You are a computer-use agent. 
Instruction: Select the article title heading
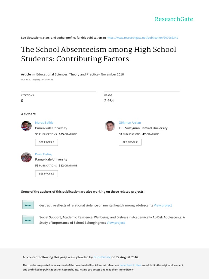[99, 54]
